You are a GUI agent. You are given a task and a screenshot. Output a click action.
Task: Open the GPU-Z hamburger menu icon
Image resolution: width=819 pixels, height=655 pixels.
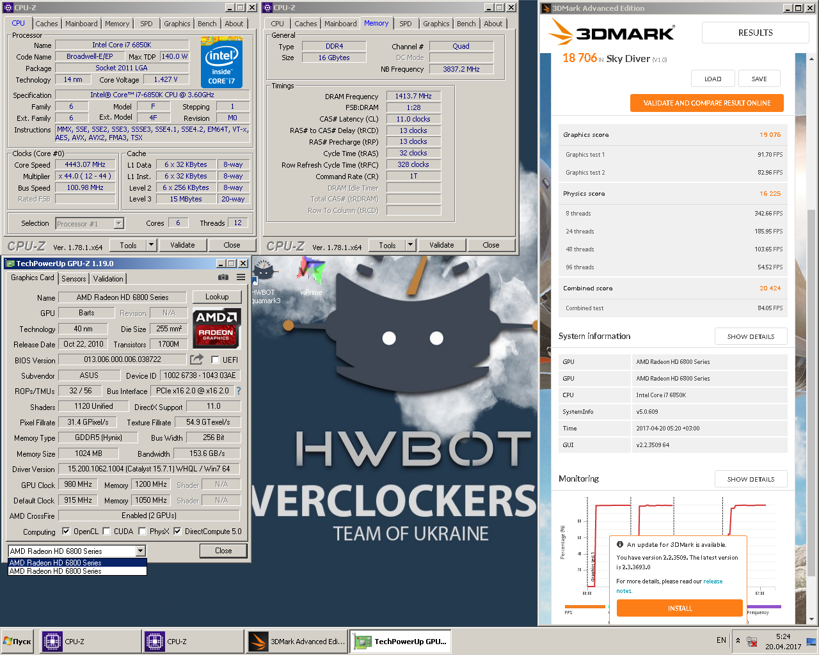(241, 277)
